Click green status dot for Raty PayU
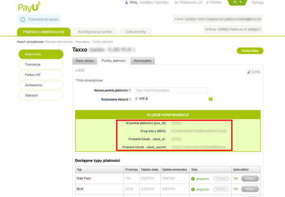The height and width of the screenshot is (197, 285). pyautogui.click(x=193, y=179)
